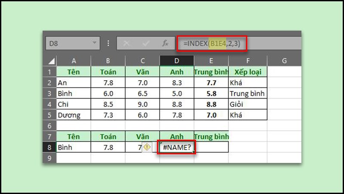
Task: Select row 2 header
Action: 49,83
